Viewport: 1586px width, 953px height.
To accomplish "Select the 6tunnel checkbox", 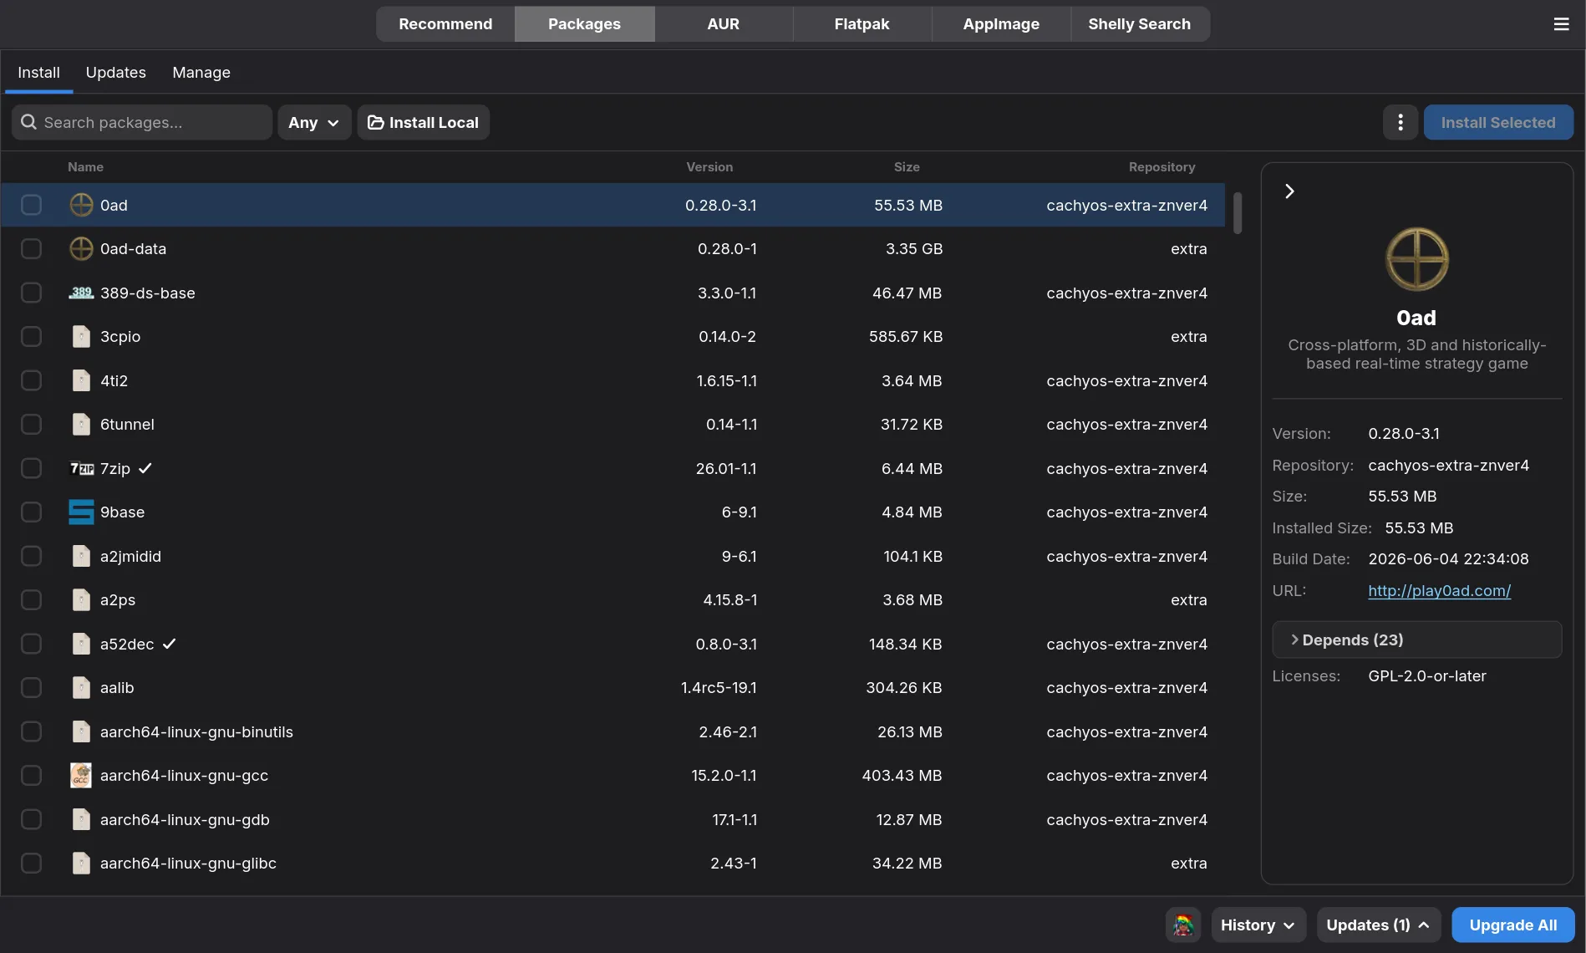I will point(31,424).
